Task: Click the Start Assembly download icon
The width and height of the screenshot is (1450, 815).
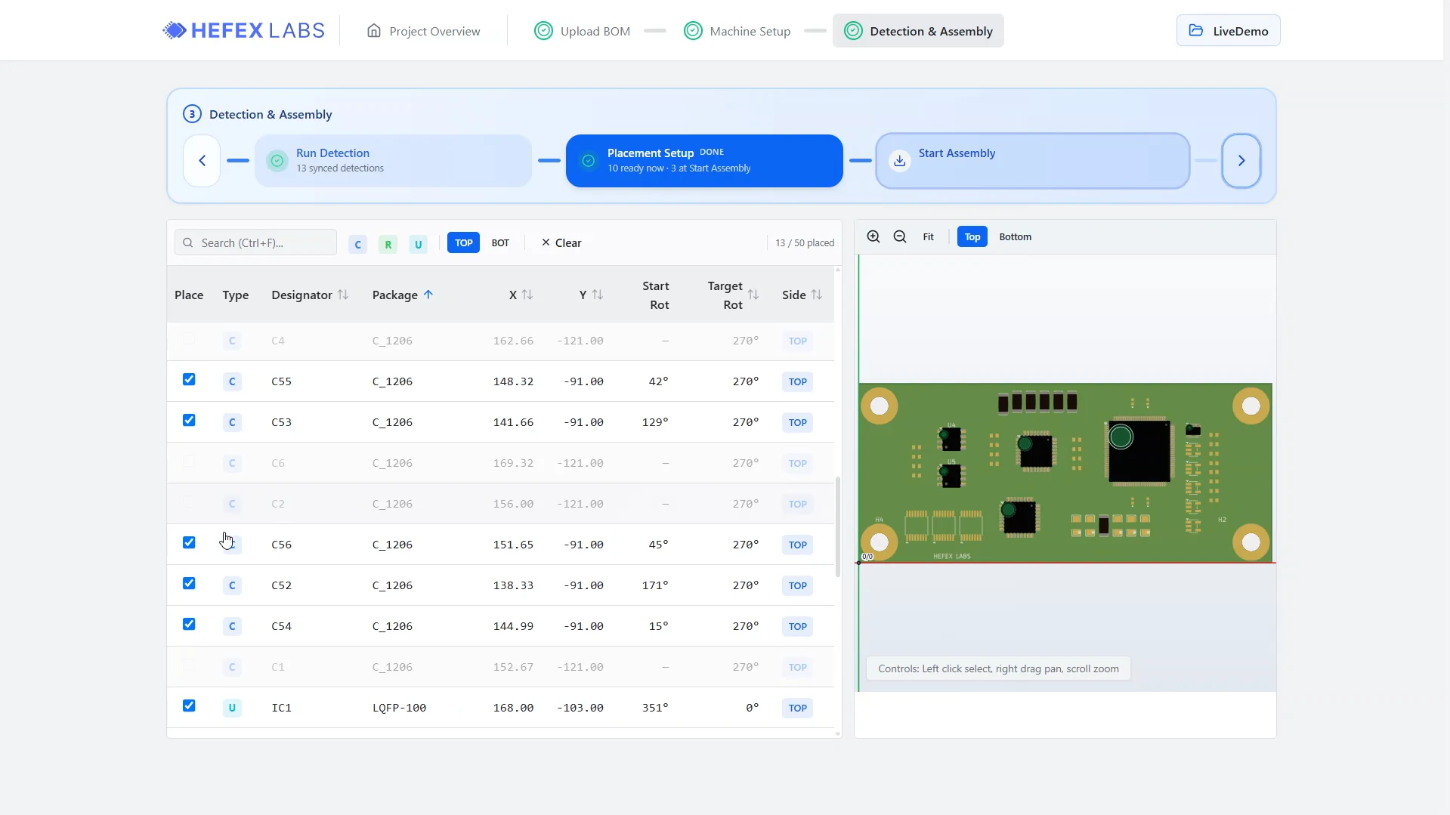Action: point(899,161)
